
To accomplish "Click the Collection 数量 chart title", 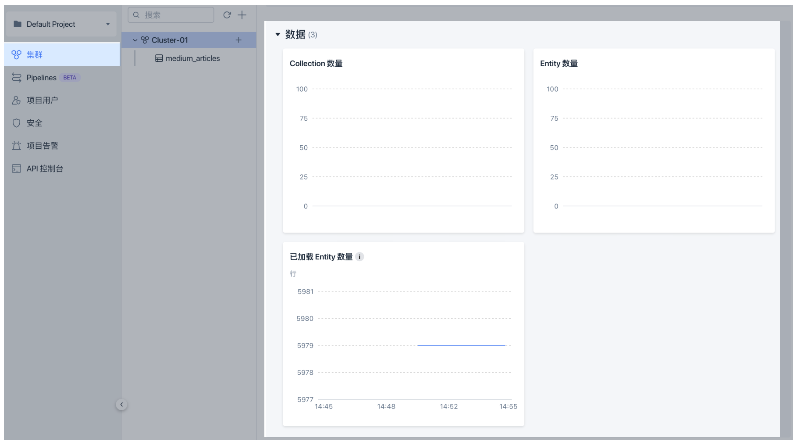I will click(x=316, y=64).
